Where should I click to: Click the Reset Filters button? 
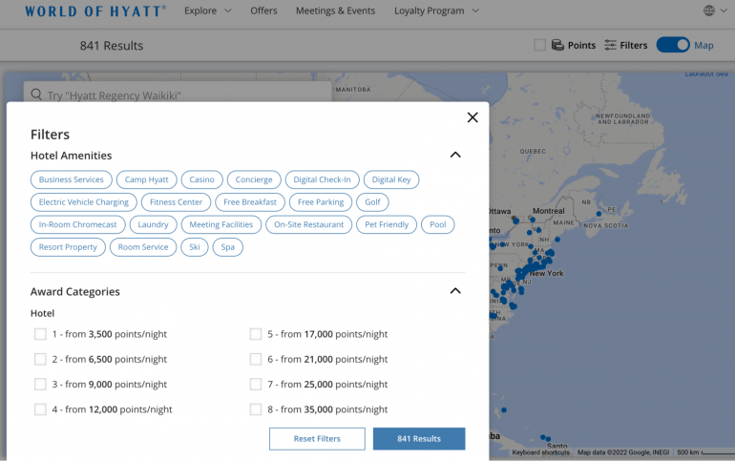point(317,439)
